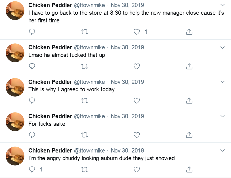Open Chicken Peddler profile from the first tweet
231x178 pixels.
point(50,5)
